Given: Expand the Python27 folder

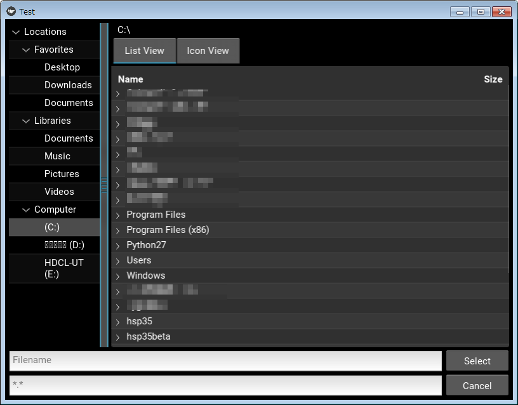Looking at the screenshot, I should click(x=117, y=245).
